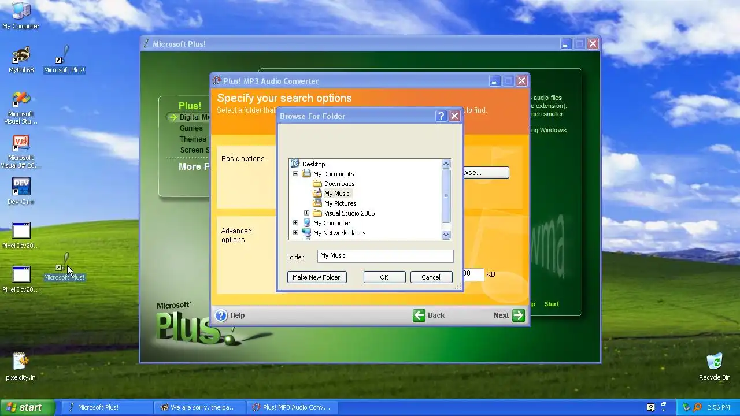Click the Advanced options label
This screenshot has height=416, width=740.
click(236, 235)
